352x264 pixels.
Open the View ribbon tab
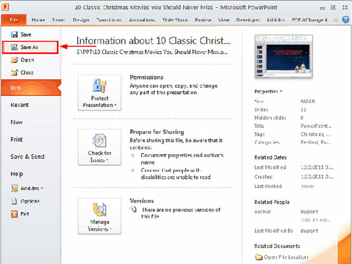click(x=224, y=20)
